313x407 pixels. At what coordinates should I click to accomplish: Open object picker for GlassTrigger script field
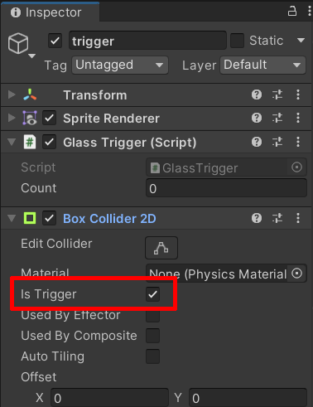click(296, 167)
